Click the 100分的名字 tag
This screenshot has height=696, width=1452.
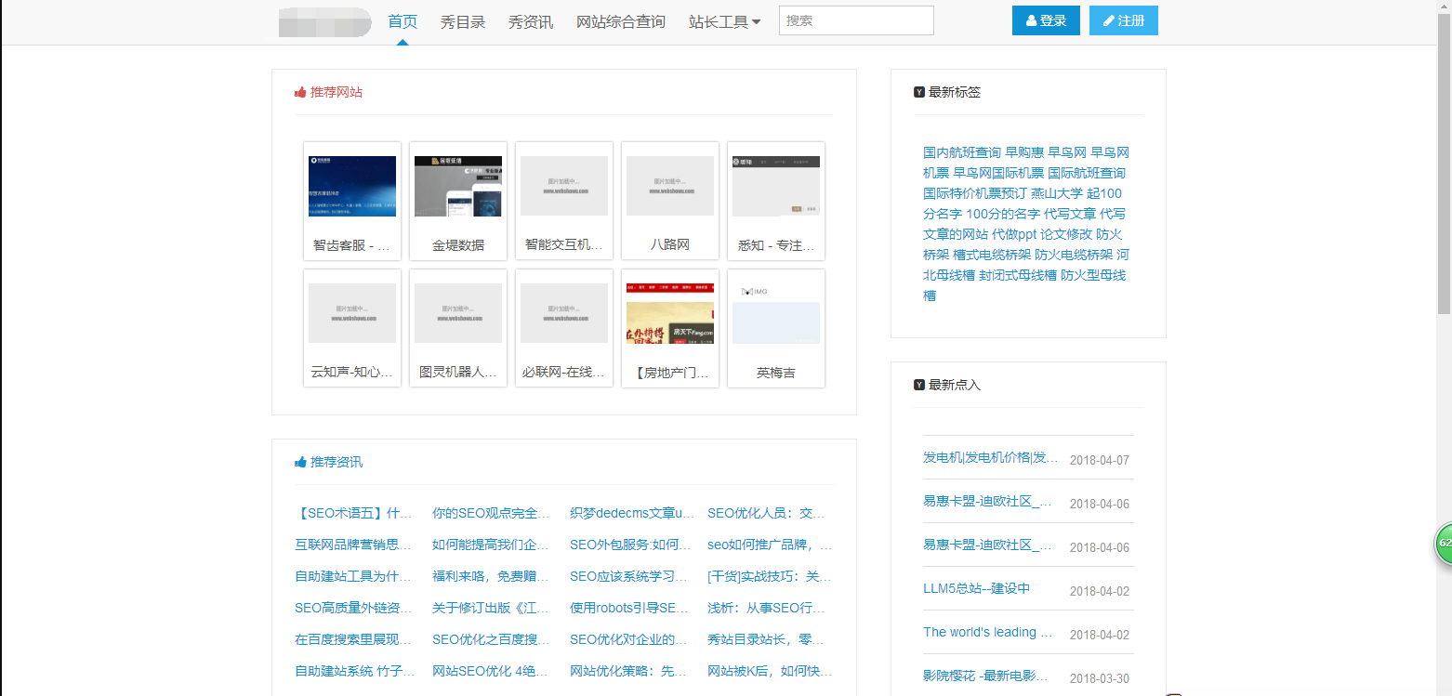coord(1003,214)
